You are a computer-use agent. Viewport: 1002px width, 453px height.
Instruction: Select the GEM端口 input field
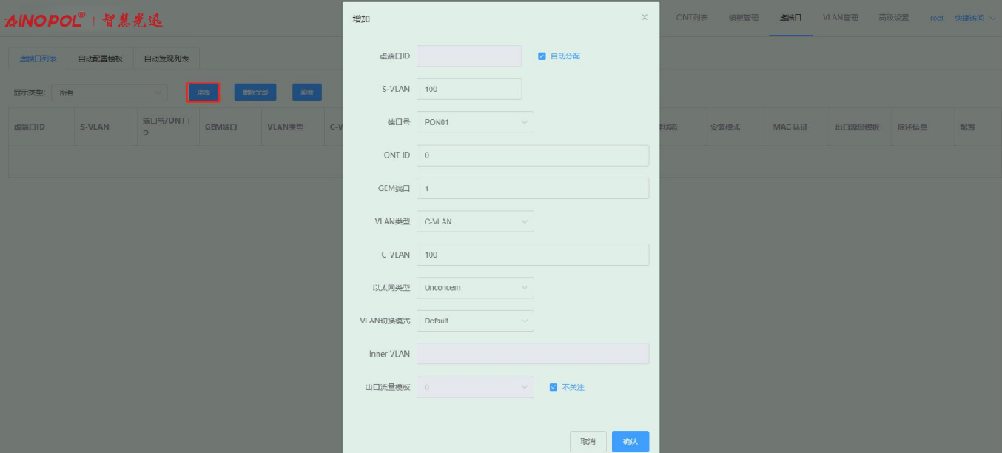[x=532, y=189]
